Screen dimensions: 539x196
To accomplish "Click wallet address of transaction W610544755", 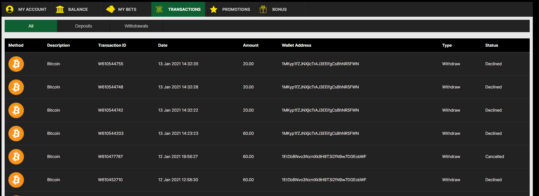I will click(320, 64).
